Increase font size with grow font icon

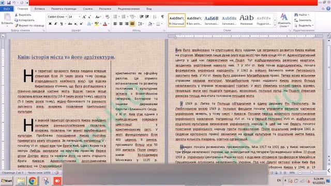pyautogui.click(x=84, y=17)
